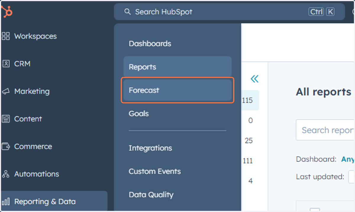The image size is (355, 212).
Task: Click the Automations workflow icon
Action: coord(6,174)
